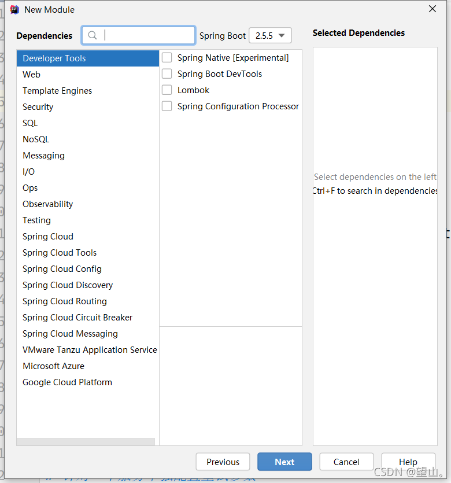
Task: Click the 'Spring Boot' version label
Action: point(223,36)
